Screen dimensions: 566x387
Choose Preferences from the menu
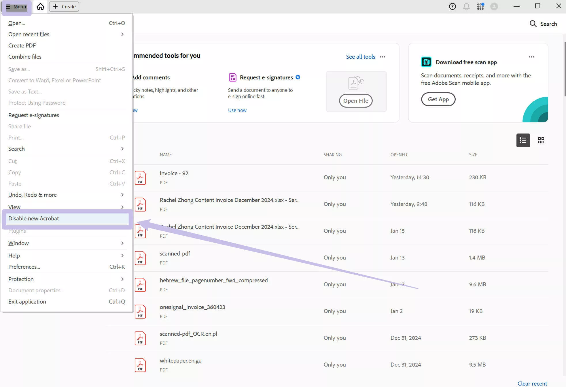24,267
